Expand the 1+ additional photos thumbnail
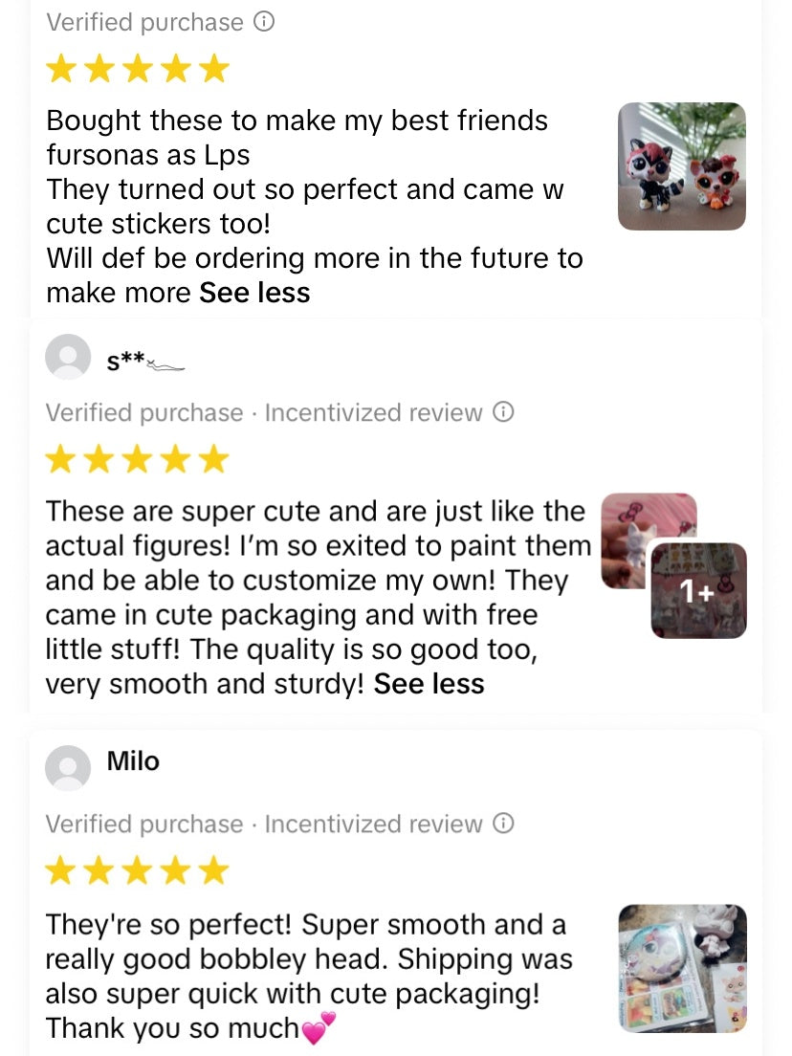The image size is (792, 1056). (x=699, y=591)
